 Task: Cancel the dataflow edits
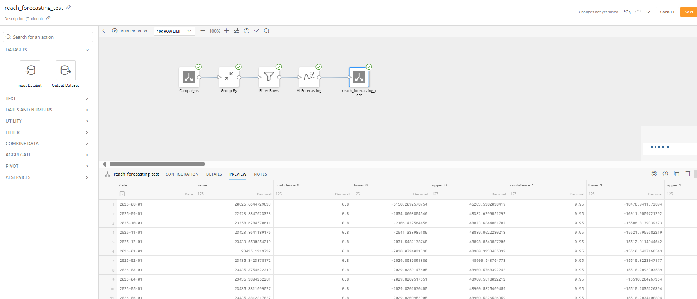[x=667, y=12]
